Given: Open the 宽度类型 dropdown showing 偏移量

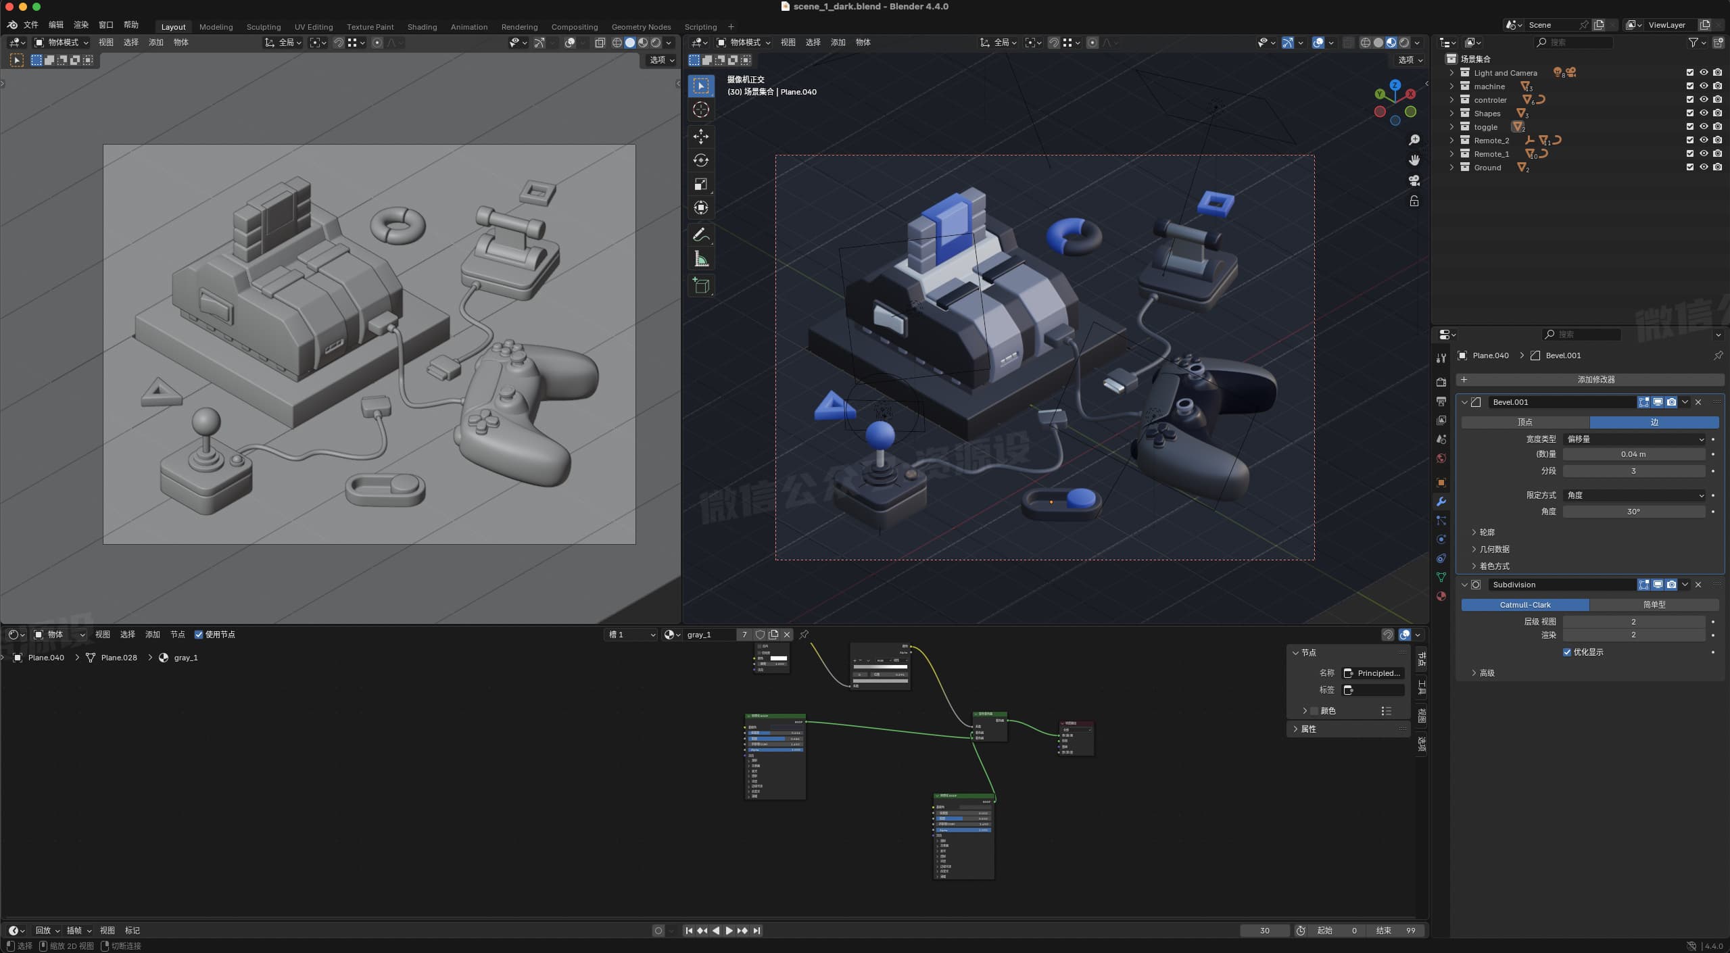Looking at the screenshot, I should (x=1634, y=439).
